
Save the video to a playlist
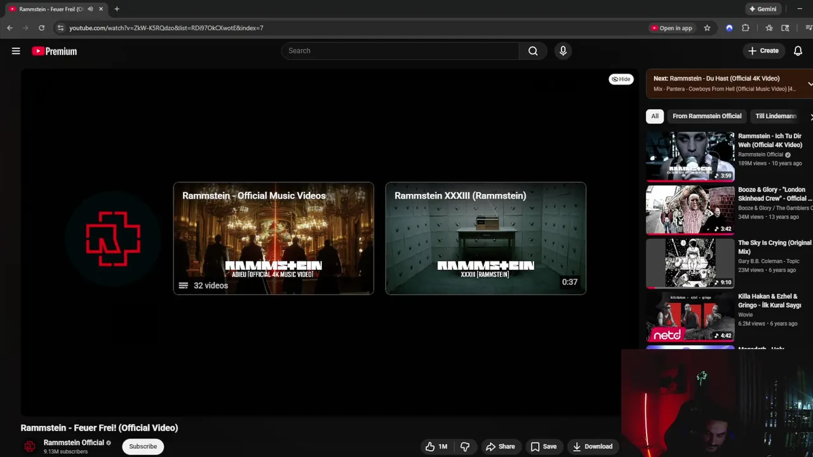coord(544,446)
